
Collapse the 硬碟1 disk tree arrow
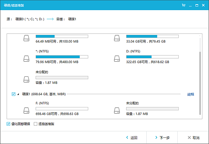[x=18, y=94]
